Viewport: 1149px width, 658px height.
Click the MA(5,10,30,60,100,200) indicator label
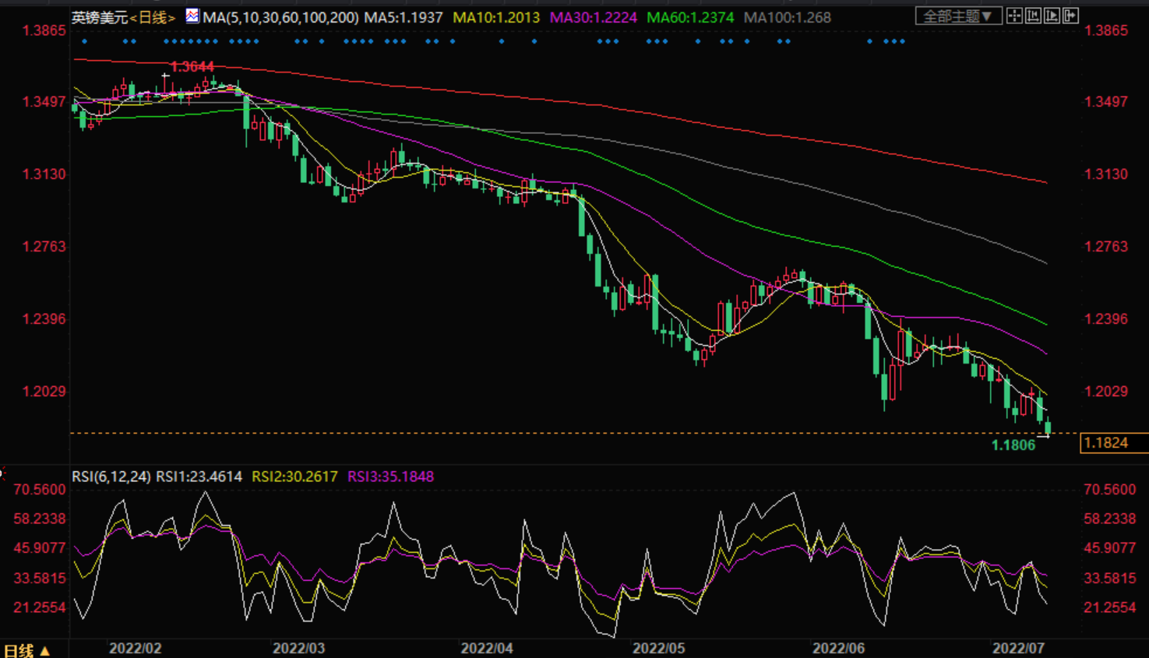point(280,17)
